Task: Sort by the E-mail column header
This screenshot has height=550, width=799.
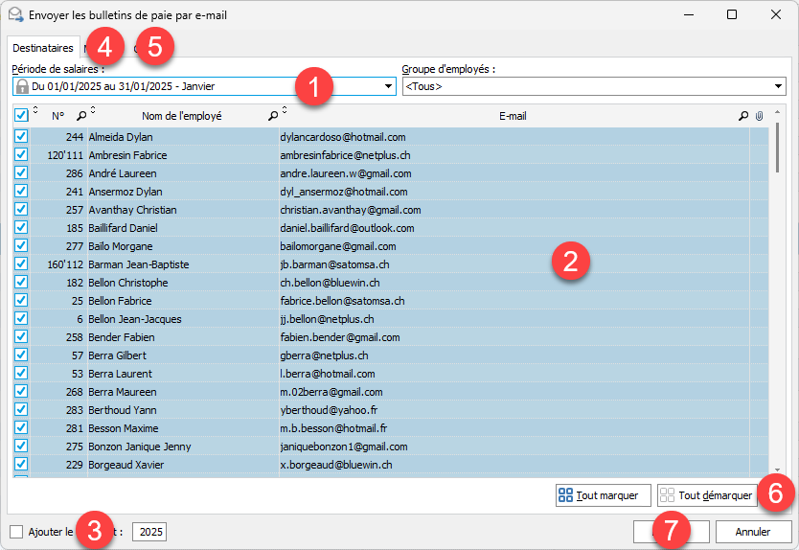Action: [513, 116]
